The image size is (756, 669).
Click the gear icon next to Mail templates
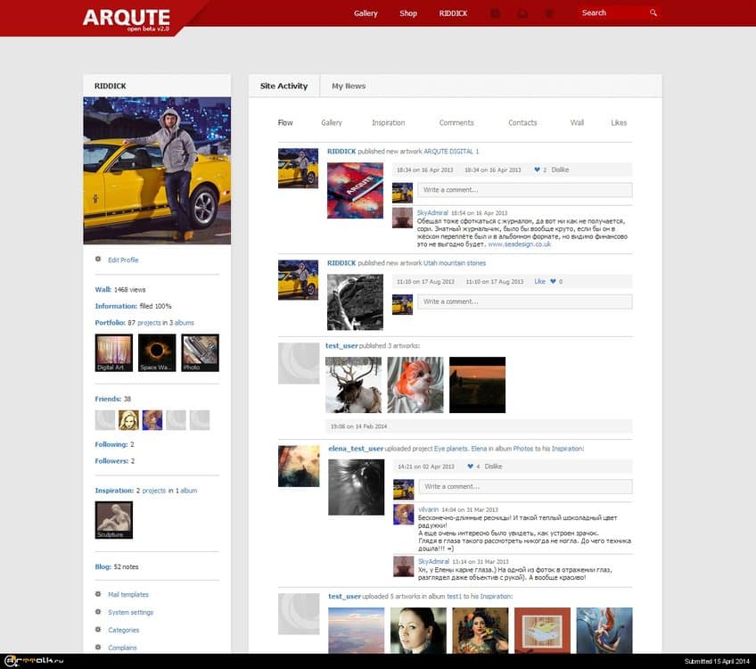click(98, 594)
